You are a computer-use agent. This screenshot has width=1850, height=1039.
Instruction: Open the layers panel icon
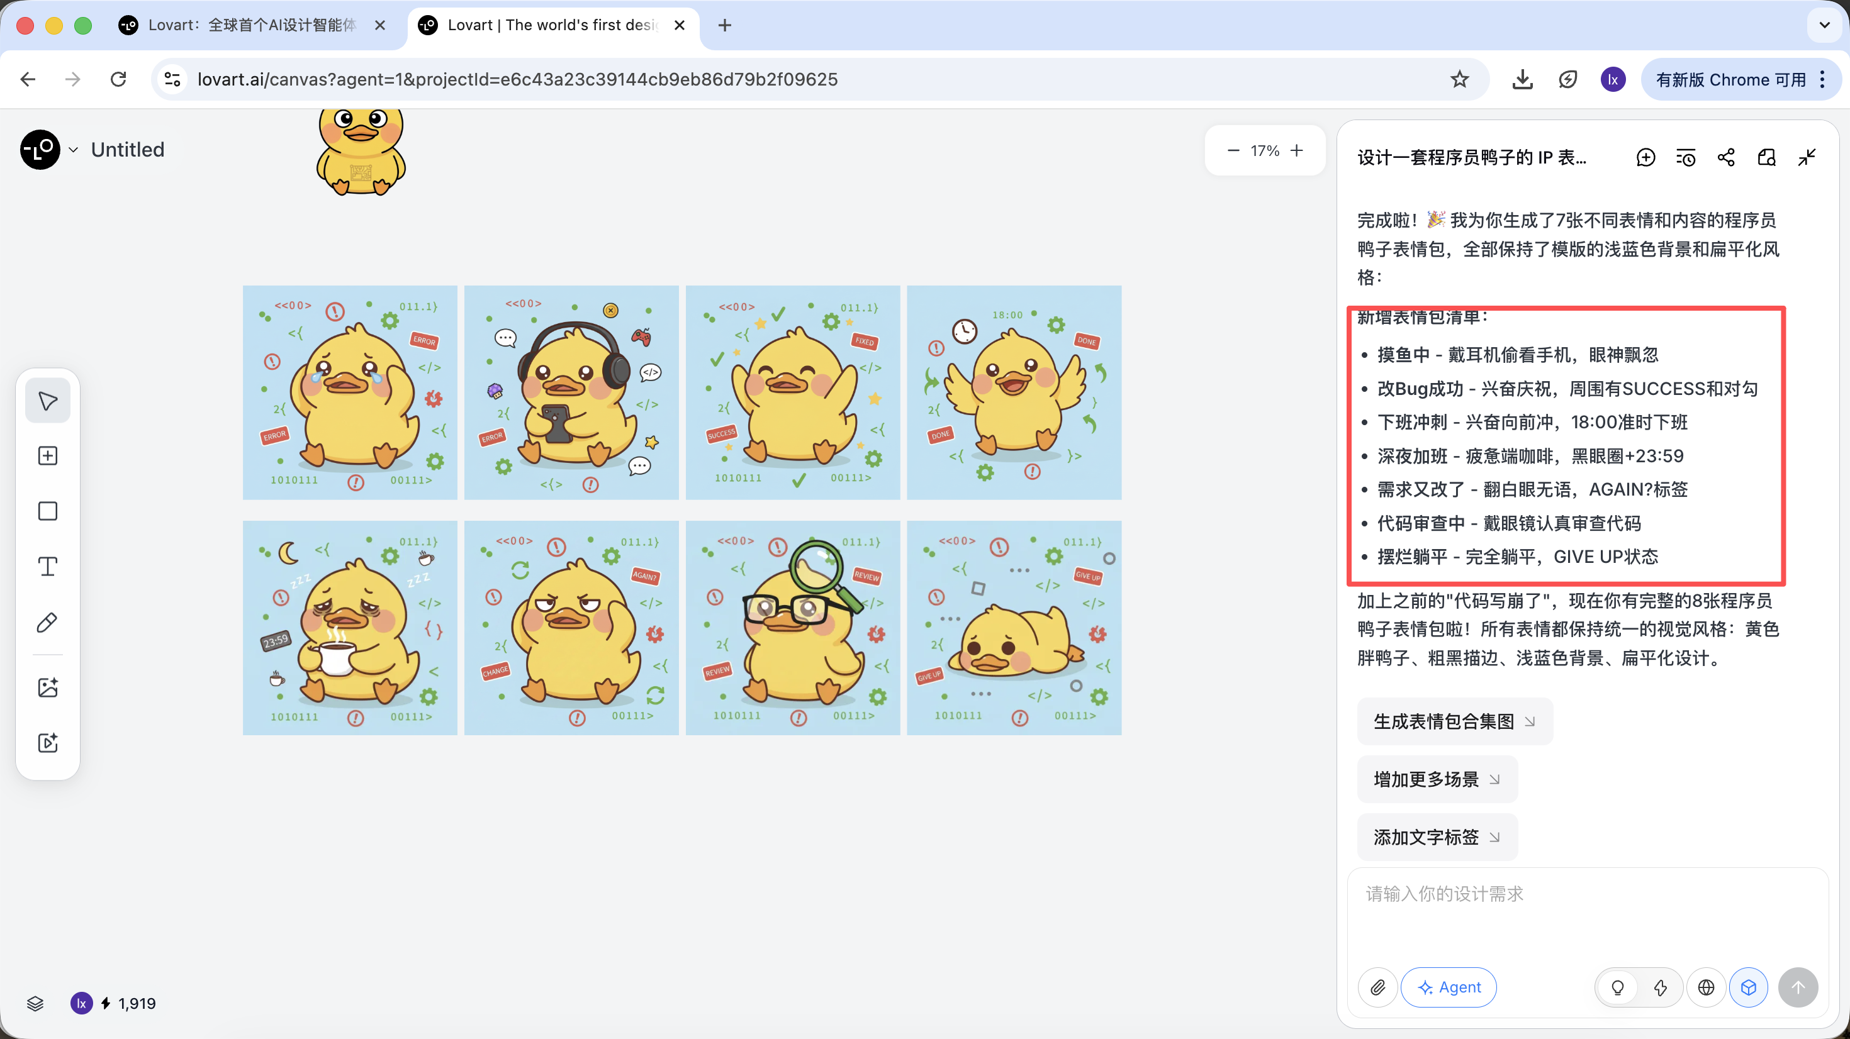tap(35, 1003)
